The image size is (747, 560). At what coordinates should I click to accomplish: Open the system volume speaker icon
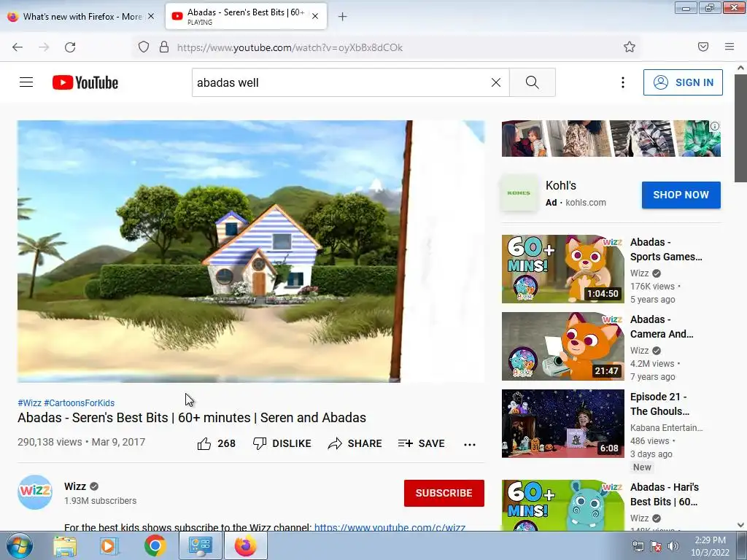[x=673, y=546]
